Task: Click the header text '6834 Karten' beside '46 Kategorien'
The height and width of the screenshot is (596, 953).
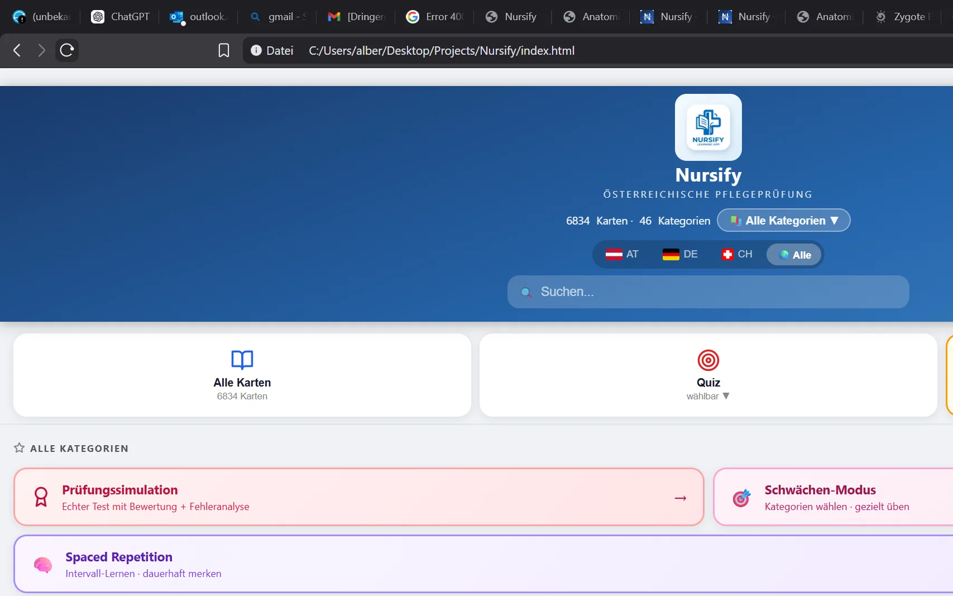Action: pyautogui.click(x=597, y=221)
